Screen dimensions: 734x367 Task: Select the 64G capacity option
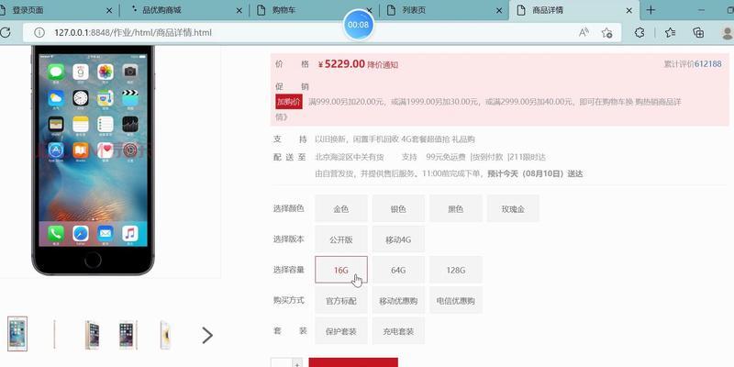pos(398,270)
